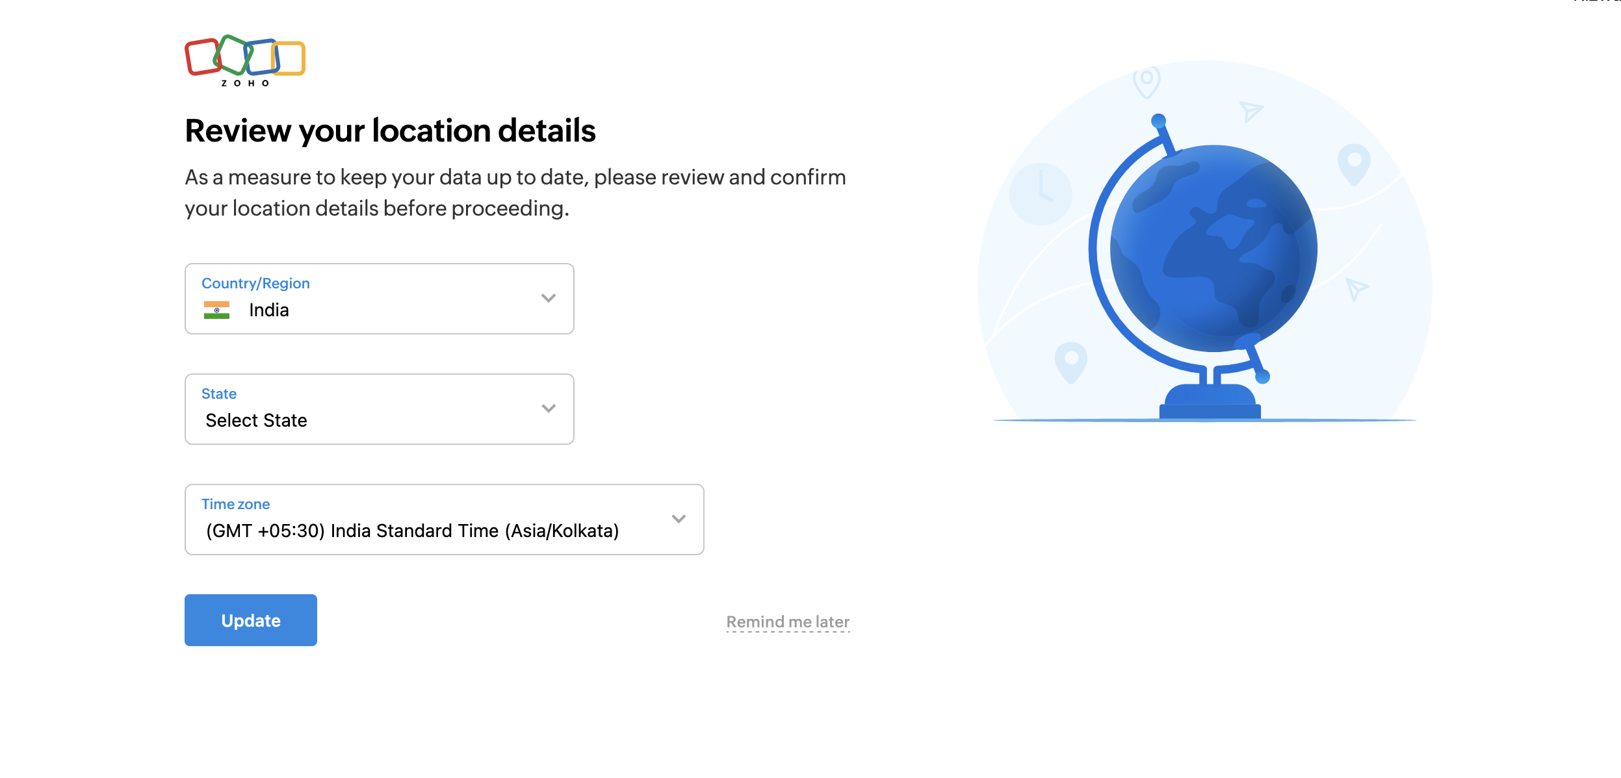Select the "India" country value

tap(268, 310)
